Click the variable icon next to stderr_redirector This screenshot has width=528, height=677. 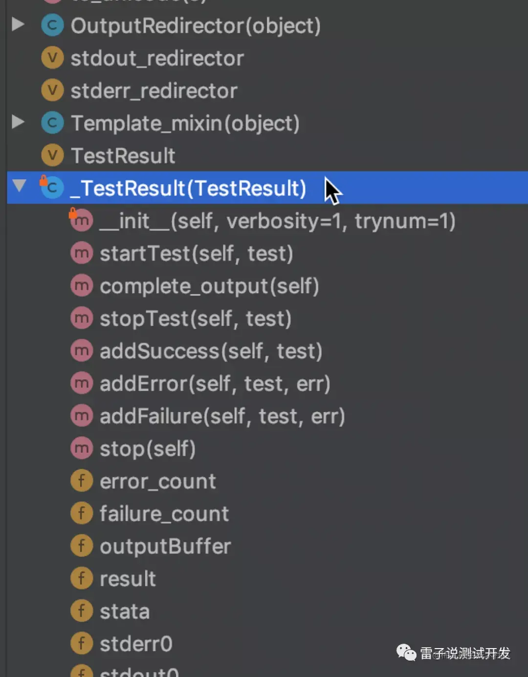(x=52, y=91)
